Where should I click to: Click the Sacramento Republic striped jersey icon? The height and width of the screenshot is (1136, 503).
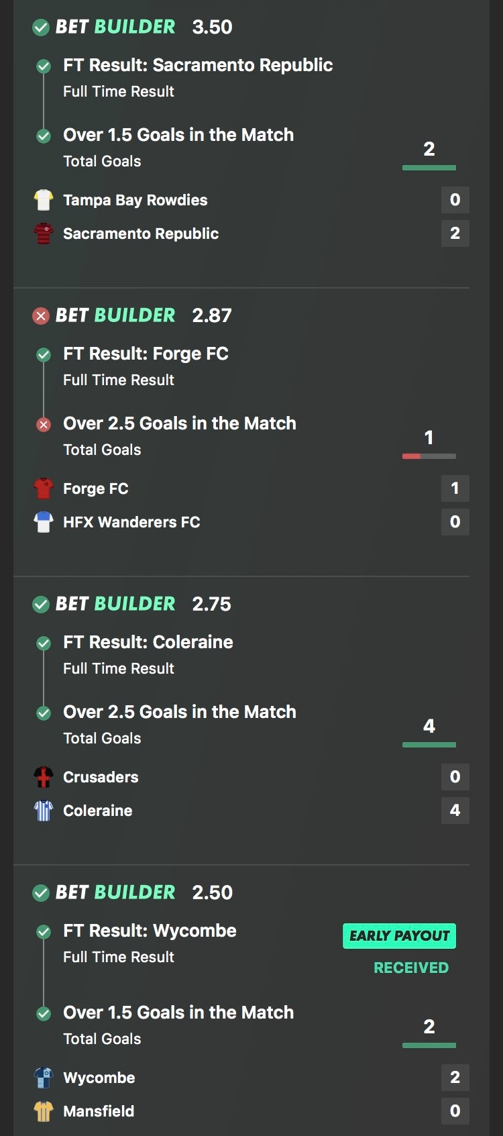(x=44, y=234)
